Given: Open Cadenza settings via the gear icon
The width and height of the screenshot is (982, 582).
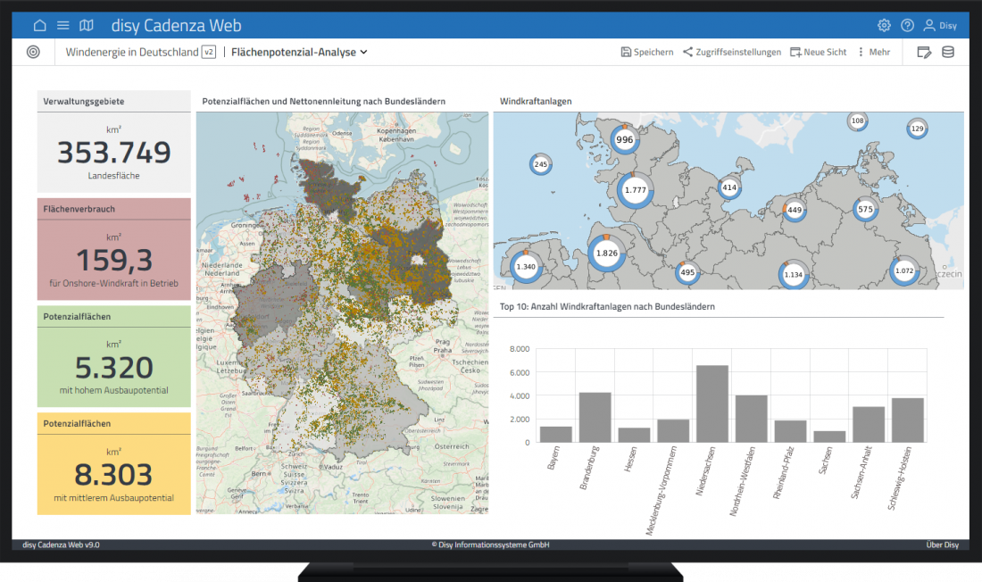Looking at the screenshot, I should point(884,25).
